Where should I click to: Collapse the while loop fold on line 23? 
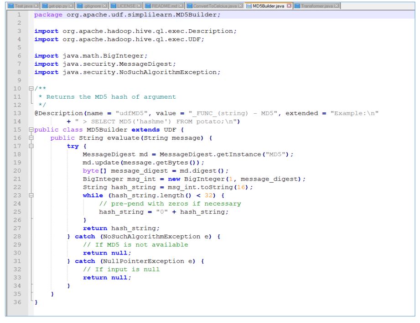(x=31, y=195)
